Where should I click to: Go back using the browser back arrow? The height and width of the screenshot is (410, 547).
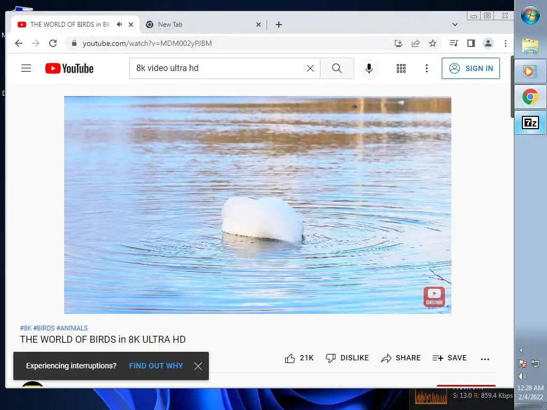tap(19, 43)
